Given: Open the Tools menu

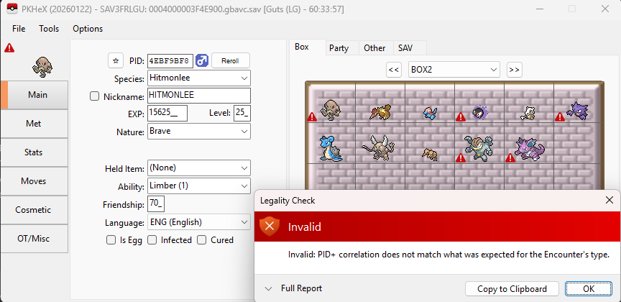Looking at the screenshot, I should (x=49, y=29).
